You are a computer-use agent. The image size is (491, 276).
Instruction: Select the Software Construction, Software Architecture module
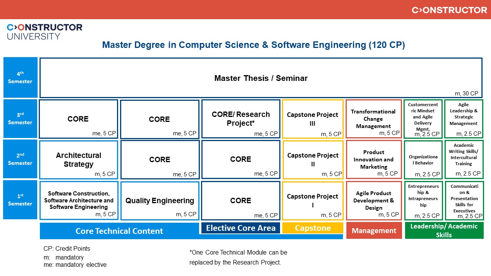point(79,200)
